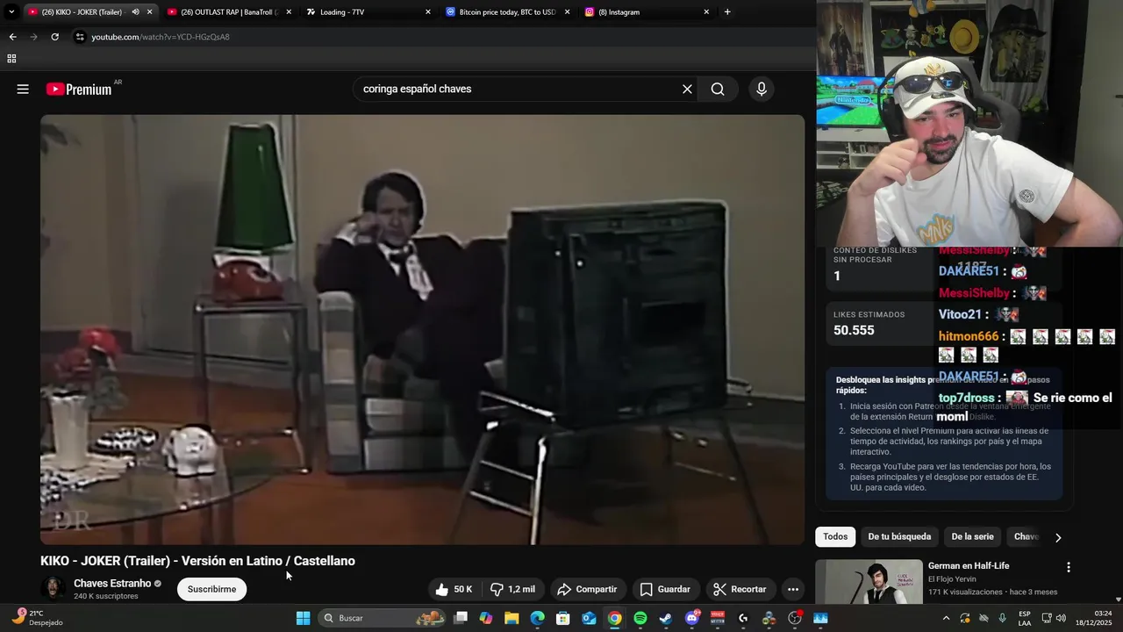Select the Todos filter chip
Image resolution: width=1123 pixels, height=632 pixels.
(835, 536)
